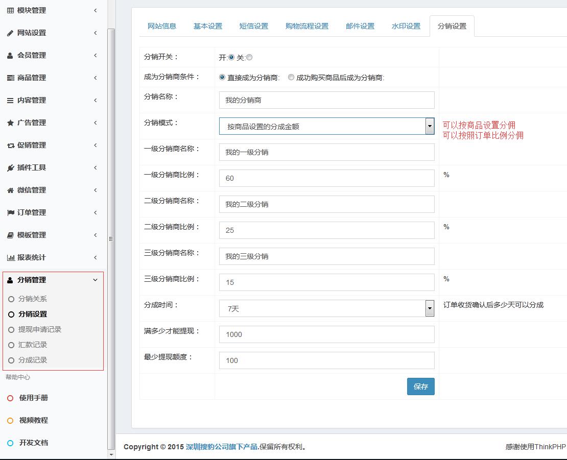This screenshot has height=460, width=567.
Task: Open the 水印设置 tab
Action: click(x=406, y=26)
